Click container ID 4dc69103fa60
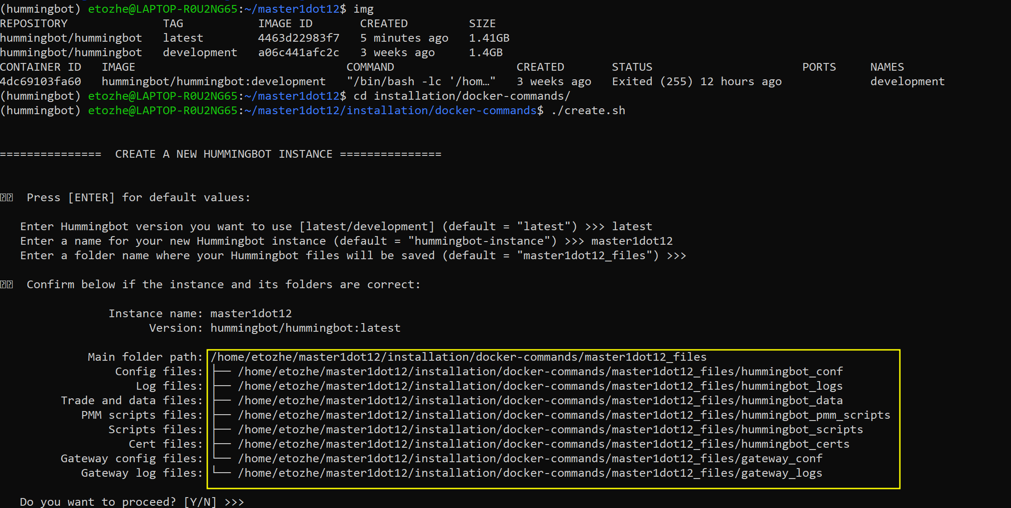Image resolution: width=1011 pixels, height=508 pixels. tap(41, 81)
